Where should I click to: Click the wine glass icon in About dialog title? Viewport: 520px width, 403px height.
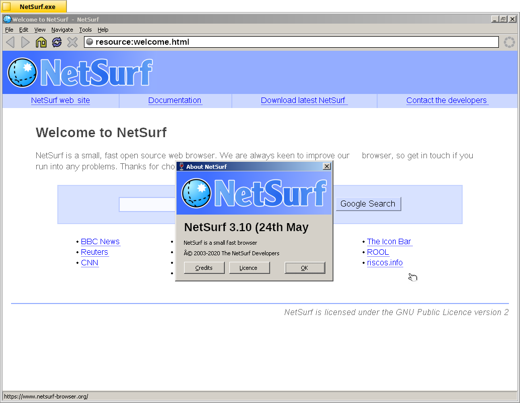click(181, 166)
